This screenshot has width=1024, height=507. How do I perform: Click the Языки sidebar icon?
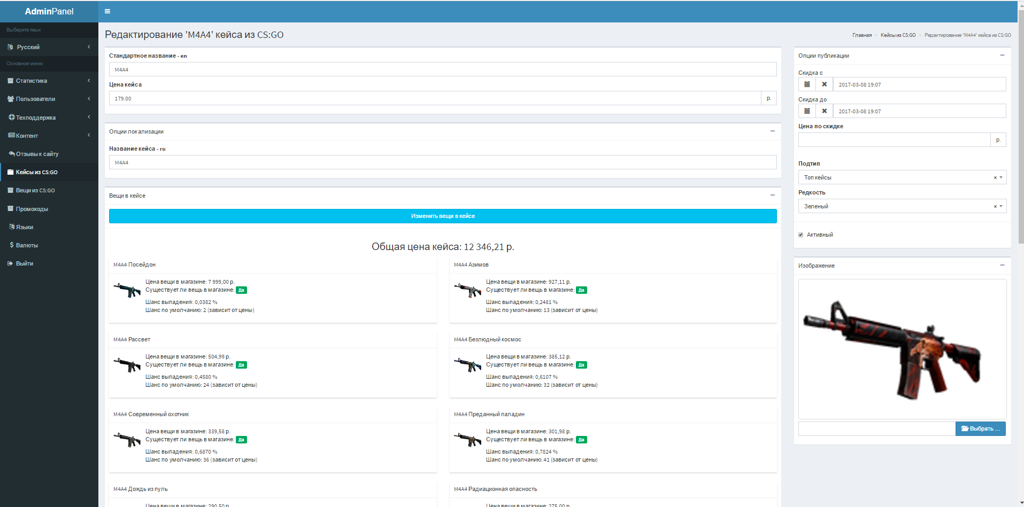tap(12, 227)
